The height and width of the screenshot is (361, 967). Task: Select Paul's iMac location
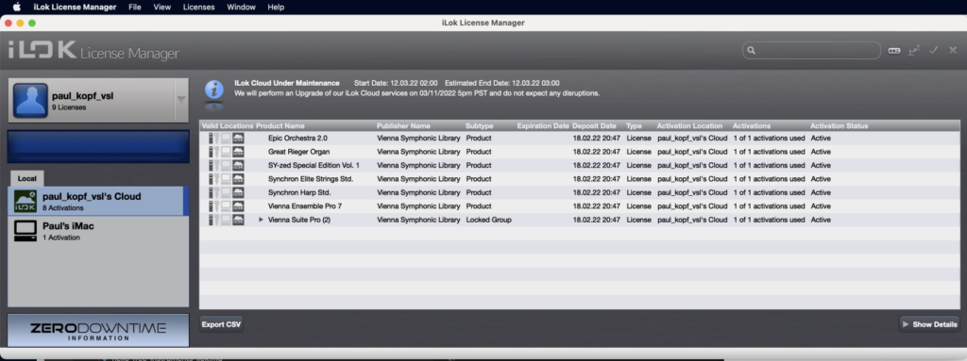(98, 231)
